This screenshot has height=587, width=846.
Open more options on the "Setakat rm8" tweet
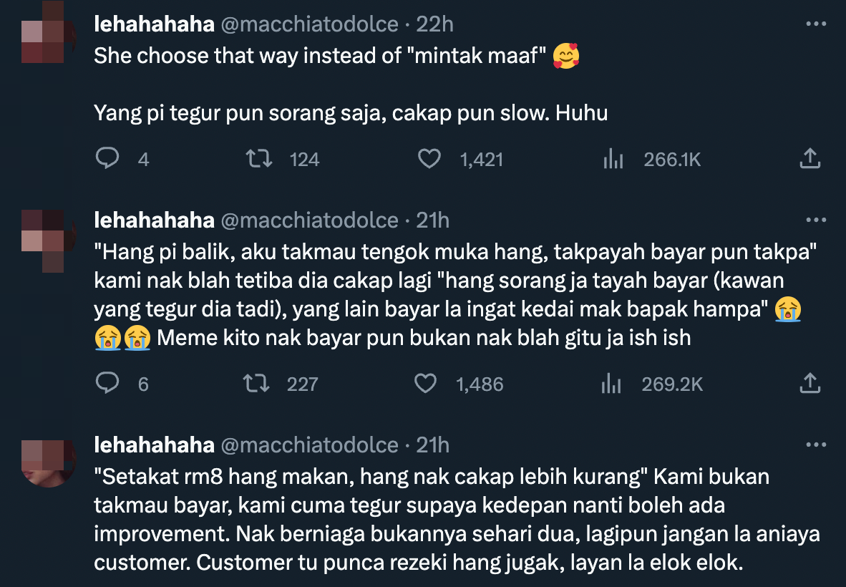(x=816, y=445)
